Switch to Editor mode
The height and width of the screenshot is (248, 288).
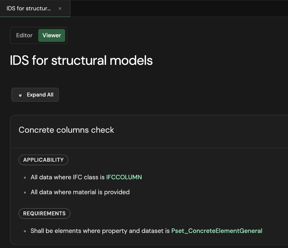pos(25,35)
